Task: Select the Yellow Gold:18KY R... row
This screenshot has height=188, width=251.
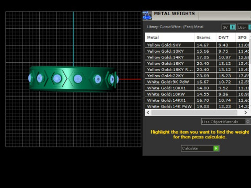Action: click(x=197, y=69)
